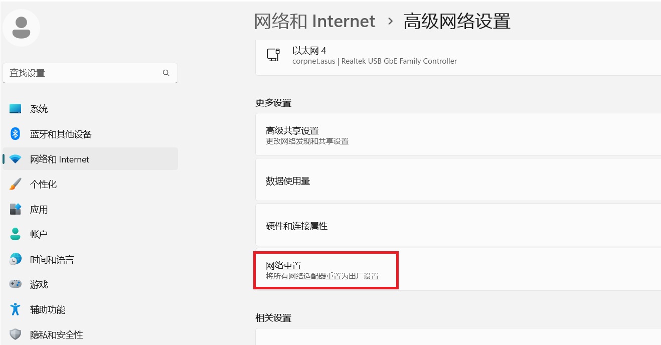
Task: Open 网络重置 to reset network adapters
Action: [x=326, y=270]
